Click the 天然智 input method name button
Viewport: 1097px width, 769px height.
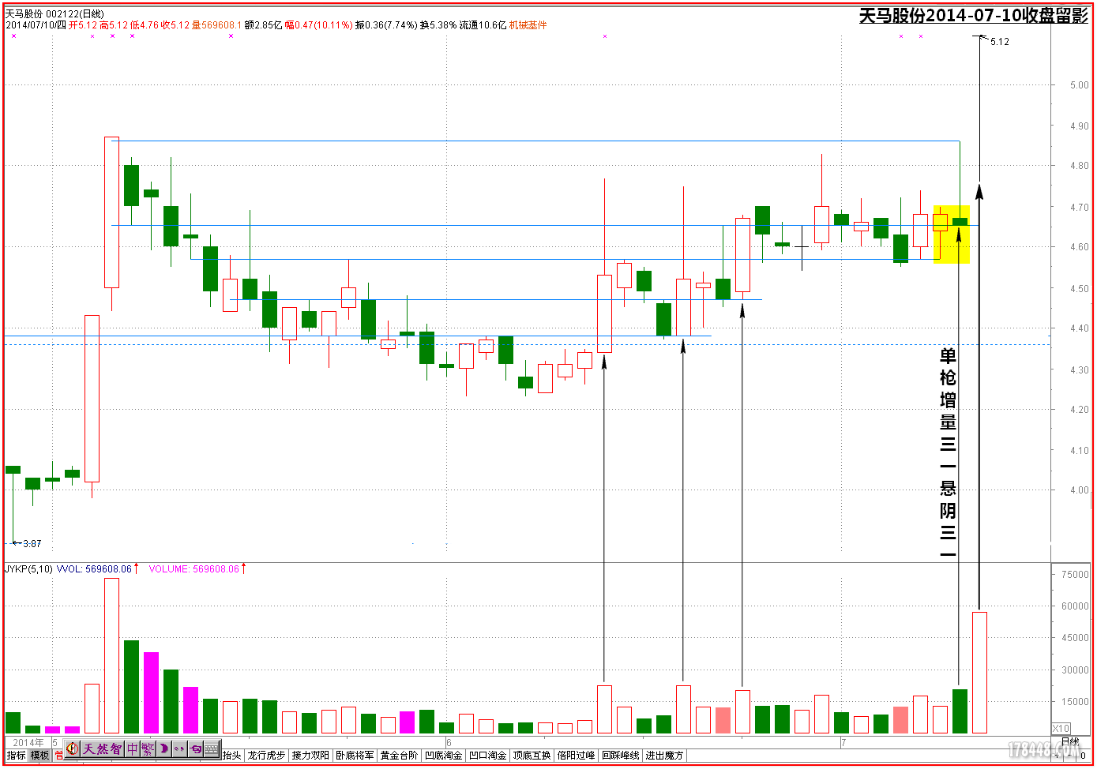coord(103,748)
